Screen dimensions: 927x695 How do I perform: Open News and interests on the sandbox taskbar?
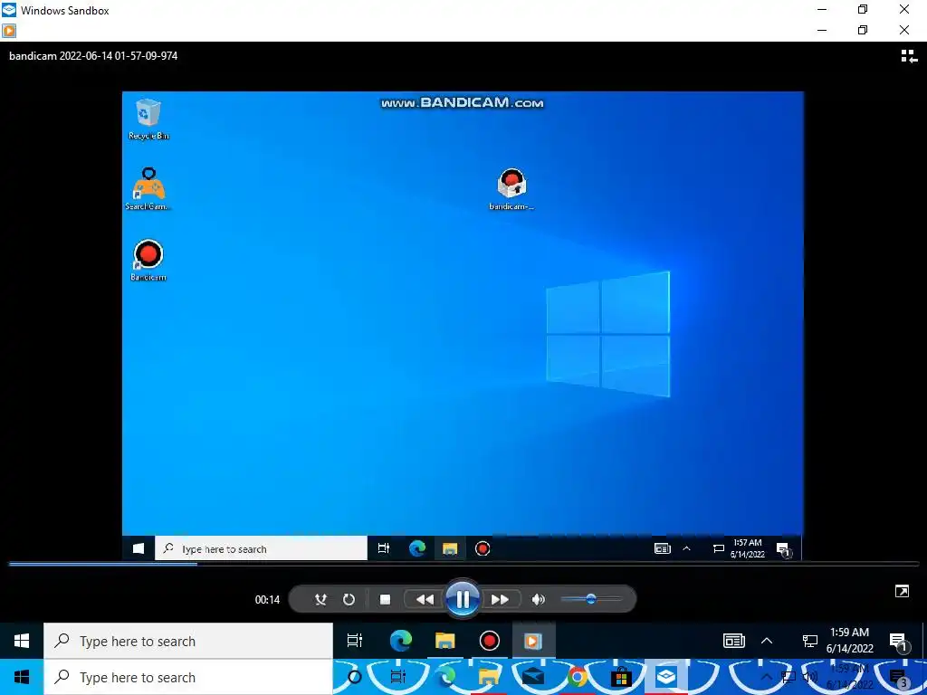(x=733, y=641)
